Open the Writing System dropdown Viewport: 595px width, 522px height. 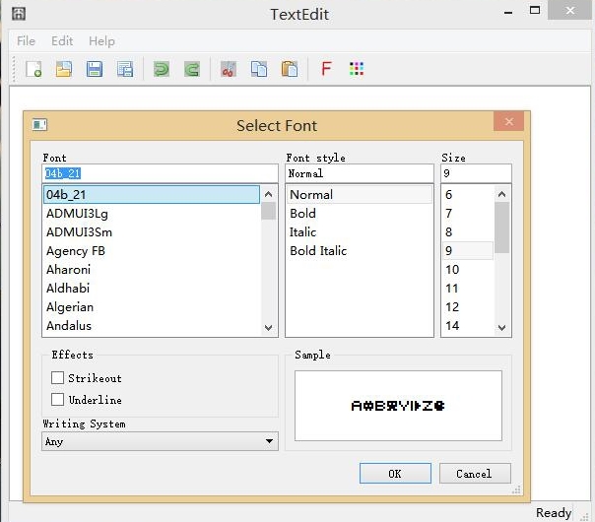(x=160, y=442)
